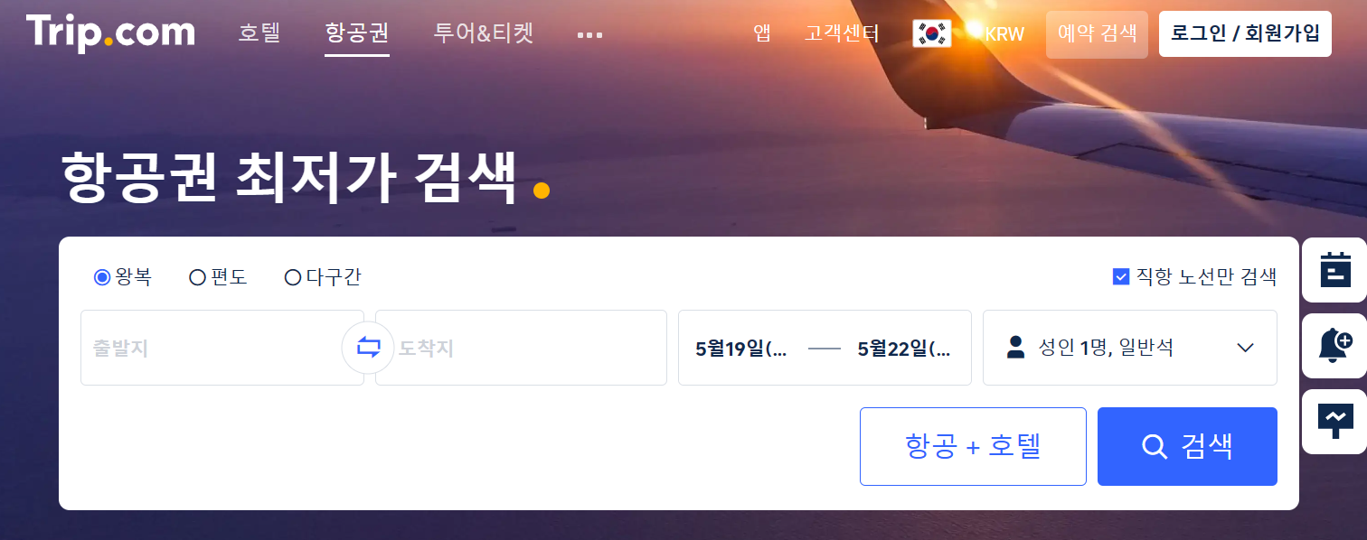
Task: Click the passenger person icon
Action: [x=1016, y=348]
